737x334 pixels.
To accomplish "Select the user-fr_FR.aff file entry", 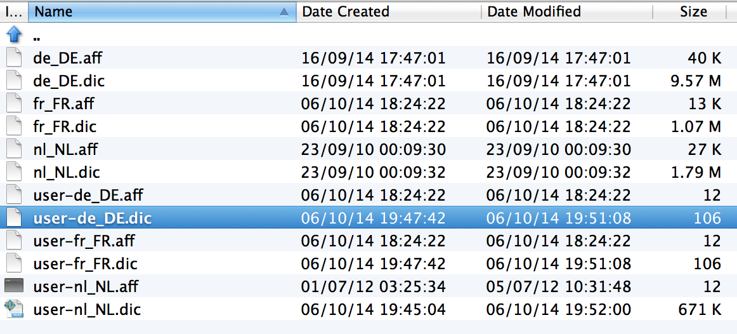I will (x=84, y=241).
